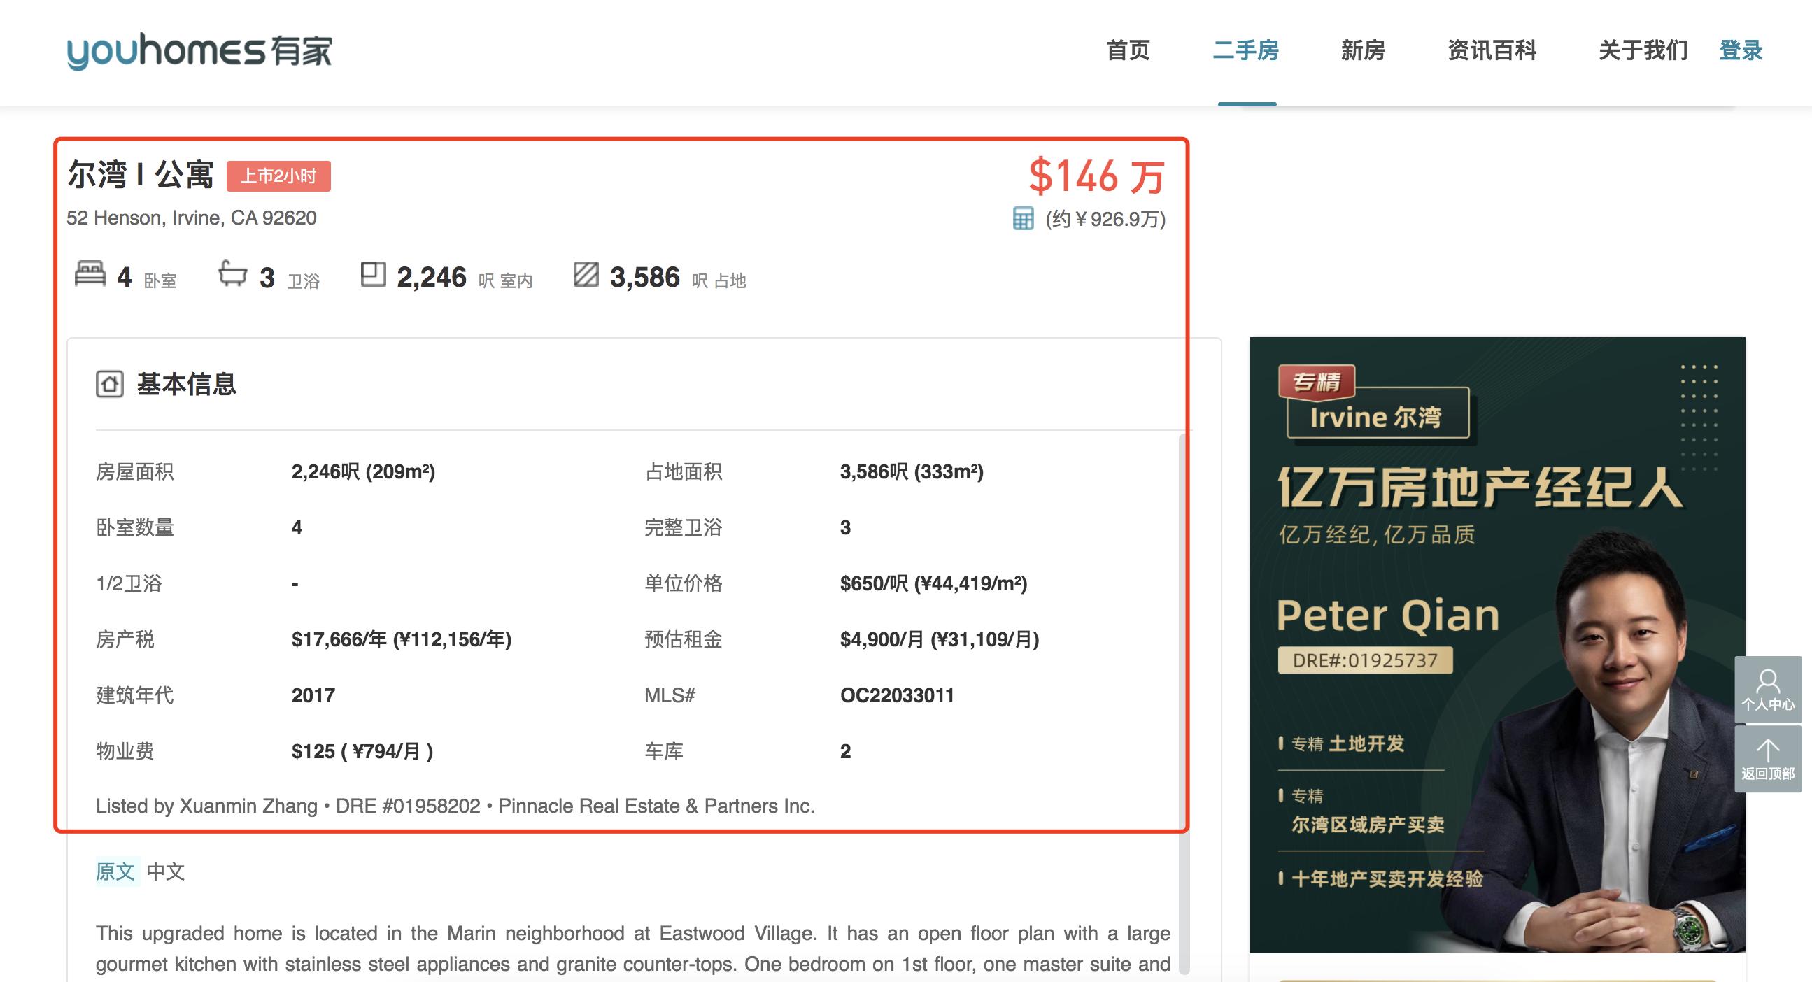Click the bed icon next to bedroom count
The height and width of the screenshot is (982, 1812).
click(x=90, y=274)
